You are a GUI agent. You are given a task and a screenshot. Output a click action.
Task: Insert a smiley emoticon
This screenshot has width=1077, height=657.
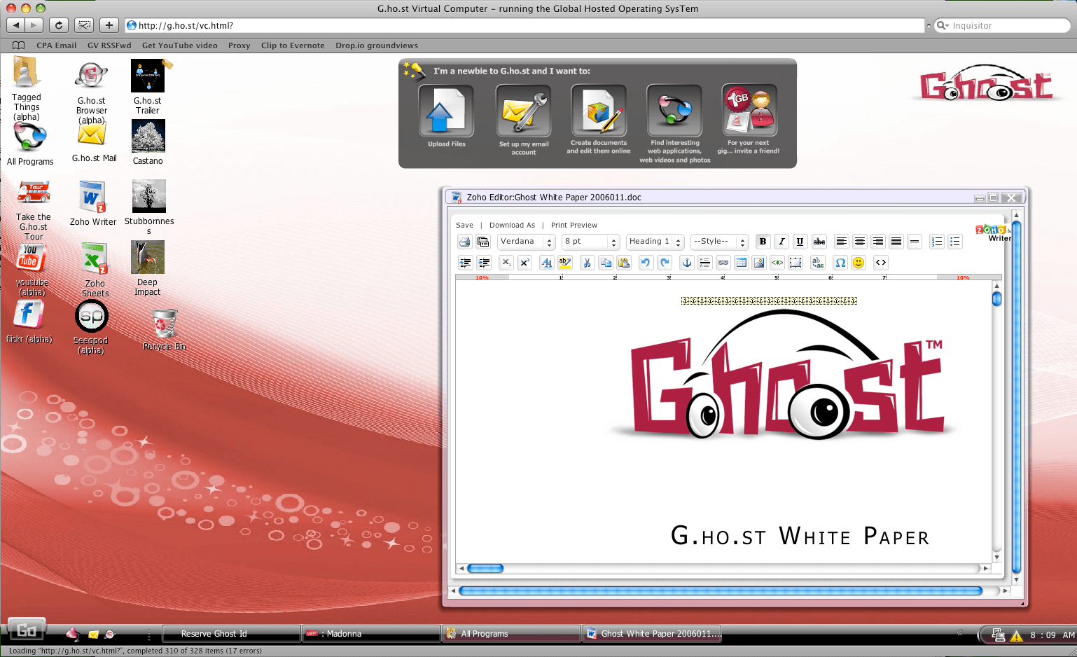click(859, 263)
